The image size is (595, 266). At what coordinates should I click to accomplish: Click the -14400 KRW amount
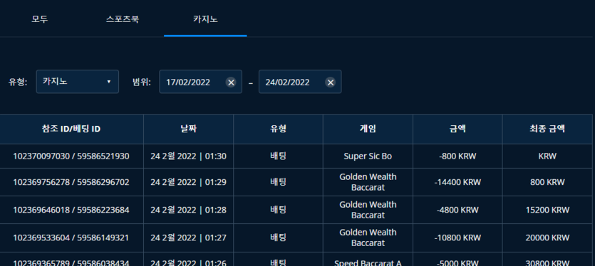pos(457,182)
